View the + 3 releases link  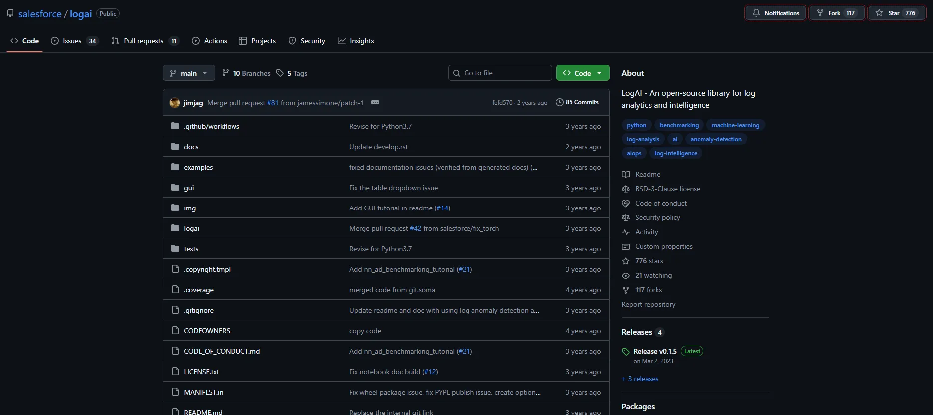coord(640,379)
